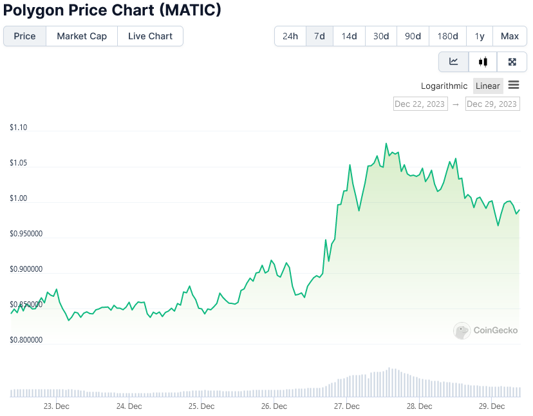Open the Live Chart tab
The height and width of the screenshot is (416, 533).
150,36
